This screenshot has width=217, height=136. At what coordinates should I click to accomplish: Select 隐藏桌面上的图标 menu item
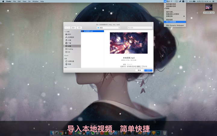175,14
